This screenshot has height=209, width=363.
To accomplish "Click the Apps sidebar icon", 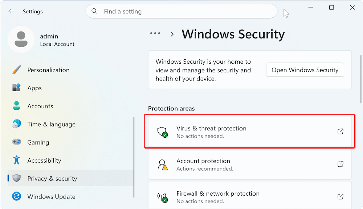I will (16, 88).
